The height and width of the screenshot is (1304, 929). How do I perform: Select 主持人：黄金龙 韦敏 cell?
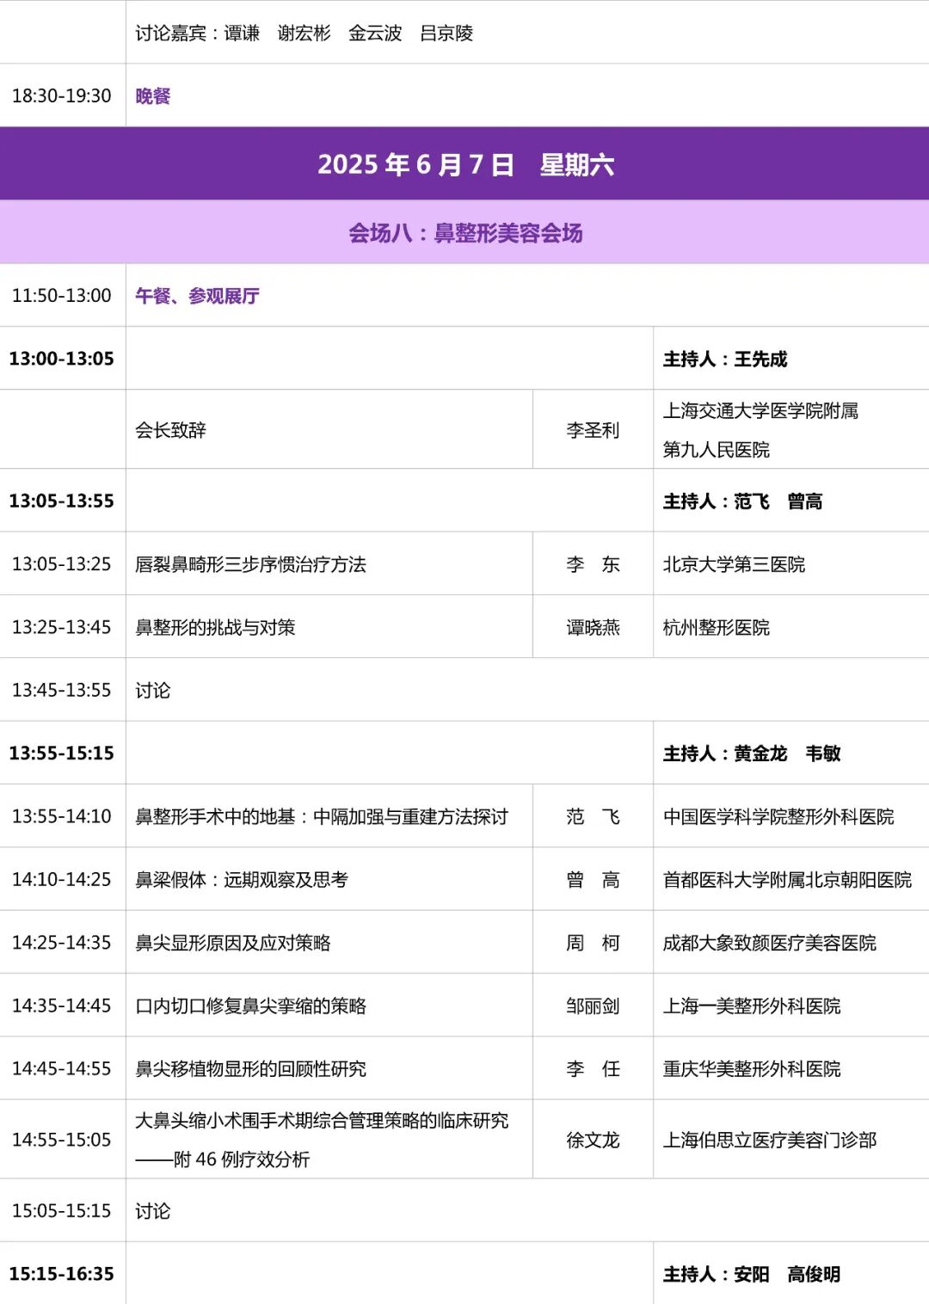tap(748, 753)
